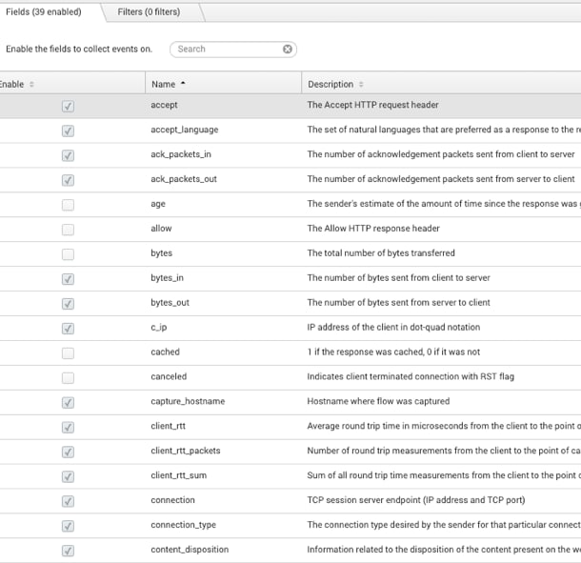This screenshot has width=581, height=563.
Task: Click the canceled field name
Action: pyautogui.click(x=169, y=376)
